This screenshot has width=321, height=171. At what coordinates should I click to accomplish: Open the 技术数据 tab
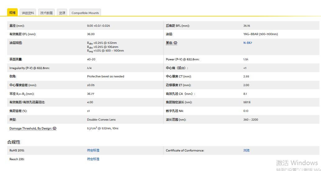[46, 13]
